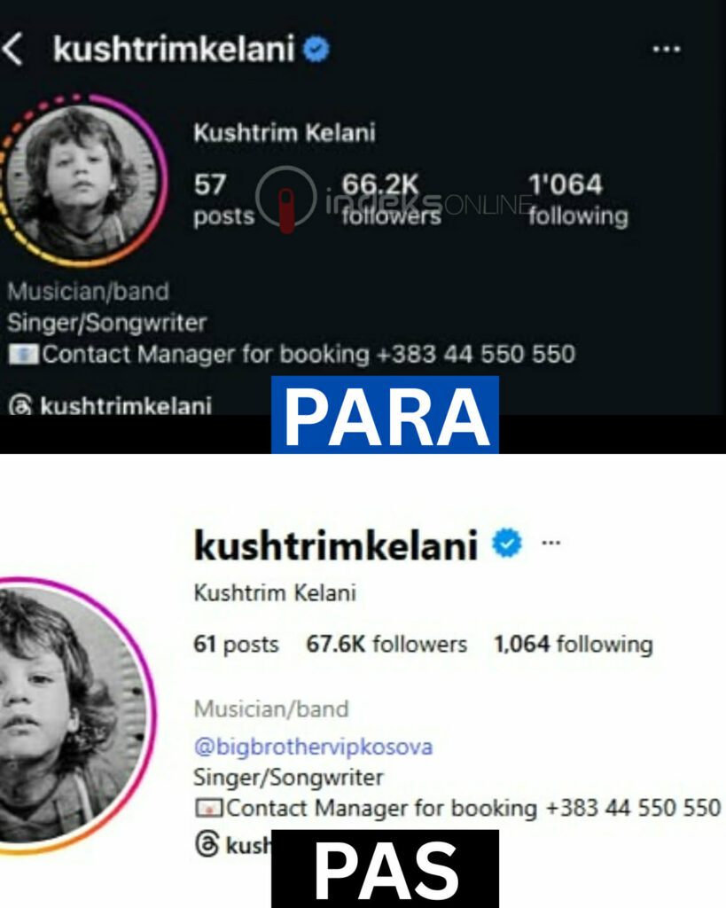Click the envelope emoji in the dark bio

pos(23,355)
